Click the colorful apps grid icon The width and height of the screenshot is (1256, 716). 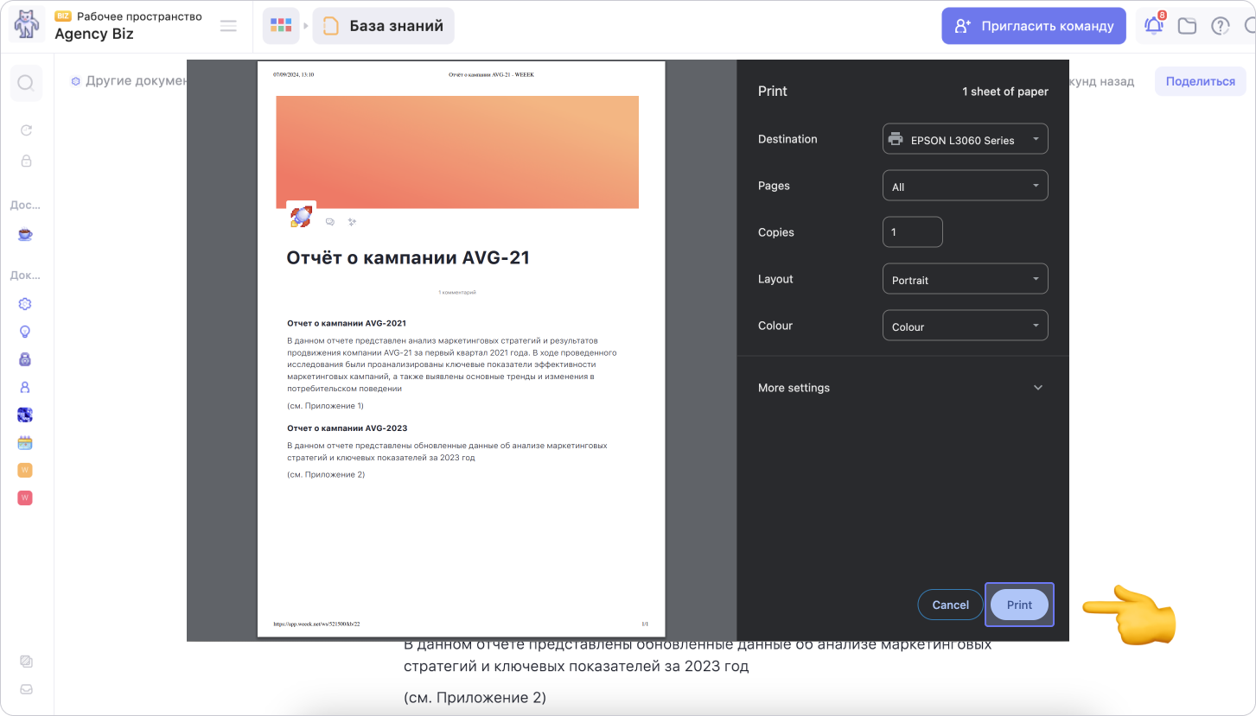coord(281,26)
